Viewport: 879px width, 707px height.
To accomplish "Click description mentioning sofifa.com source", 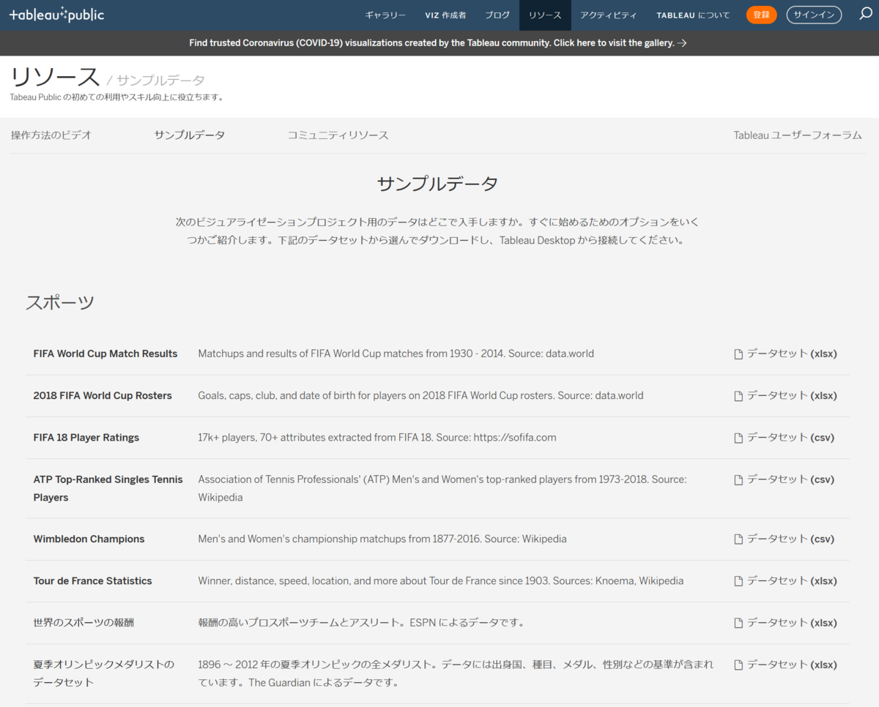I will click(x=377, y=438).
